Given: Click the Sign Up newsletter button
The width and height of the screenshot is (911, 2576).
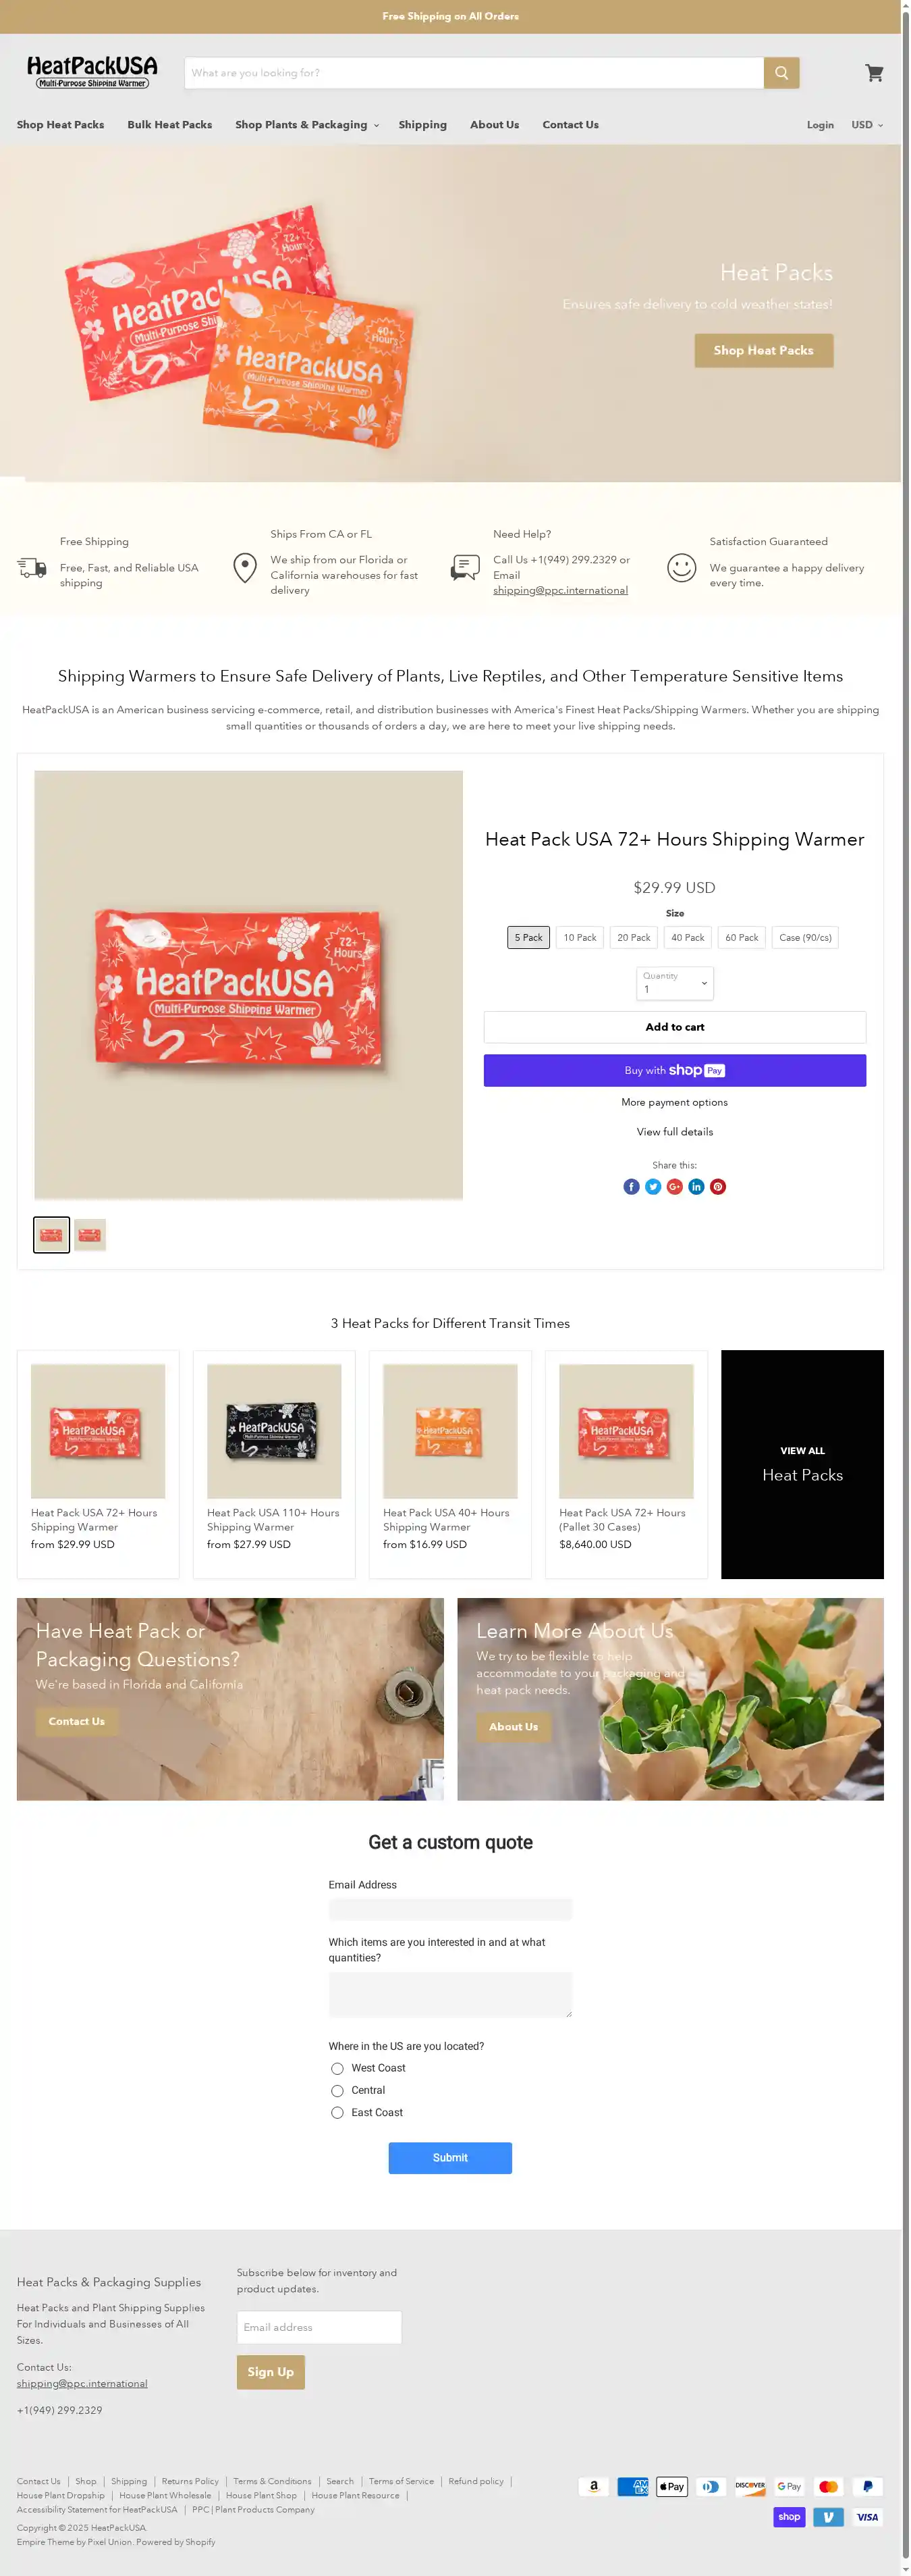Looking at the screenshot, I should coord(271,2372).
